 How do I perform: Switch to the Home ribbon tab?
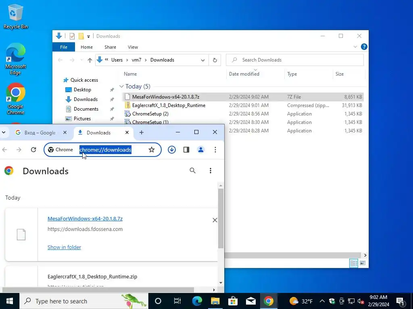[87, 47]
